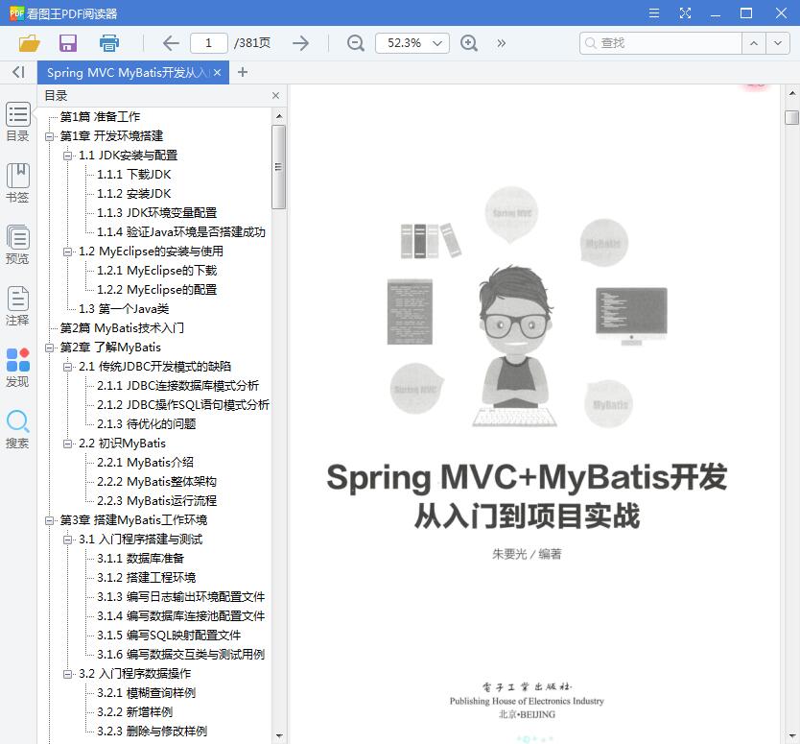Open the 预览 thumbnails panel

(x=18, y=245)
